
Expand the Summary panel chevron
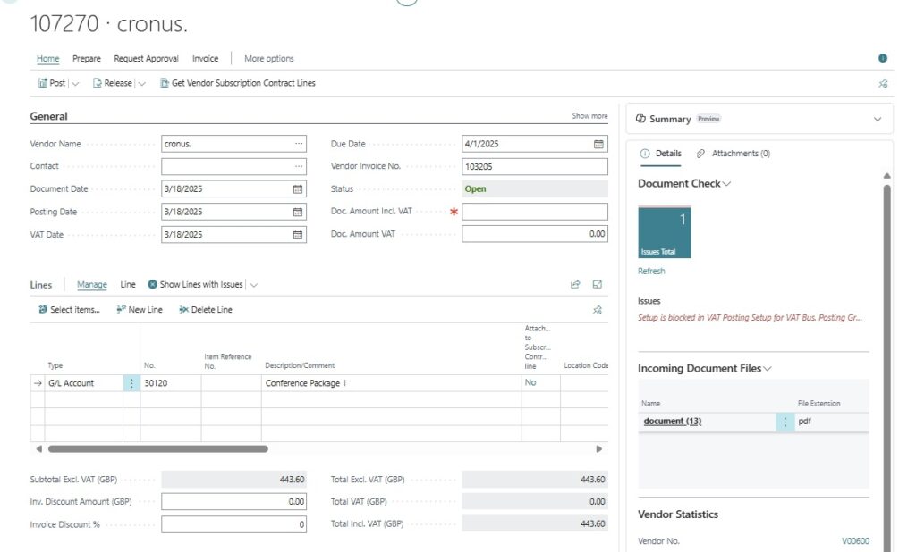point(877,119)
